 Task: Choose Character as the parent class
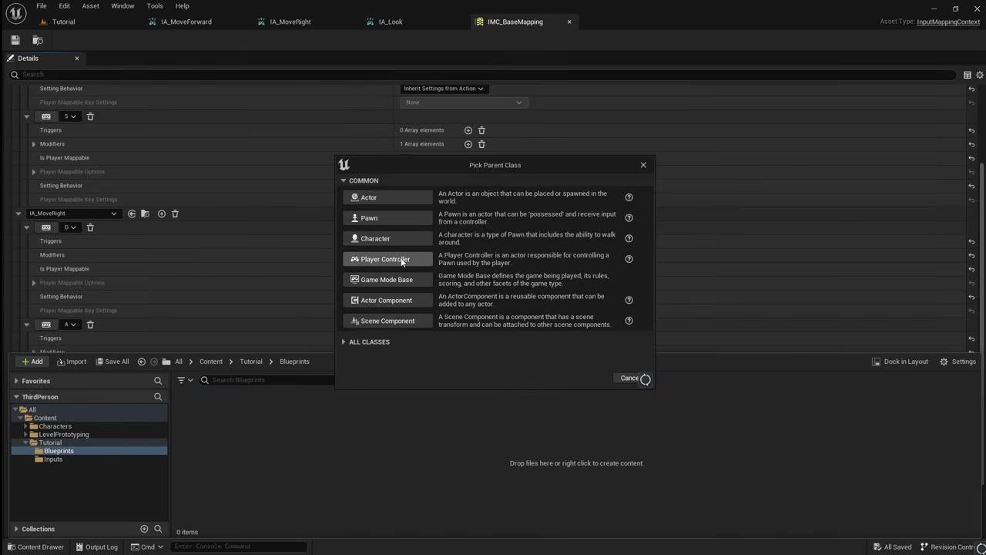point(387,239)
